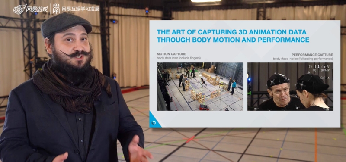Click the bright ceiling light at top
This screenshot has height=162, width=346.
(206, 1)
